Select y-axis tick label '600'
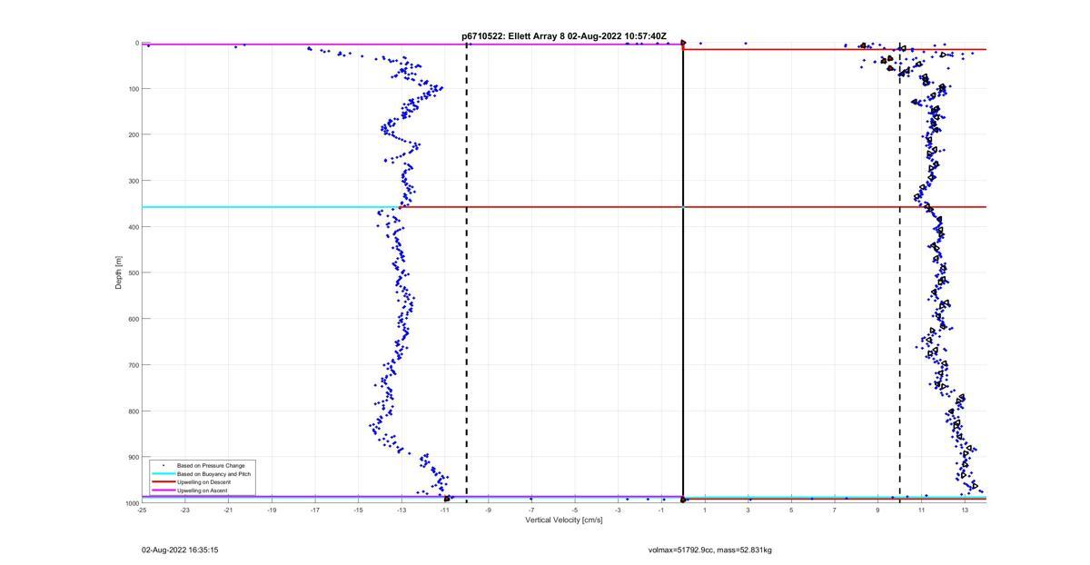This screenshot has height=565, width=1090. tap(133, 319)
